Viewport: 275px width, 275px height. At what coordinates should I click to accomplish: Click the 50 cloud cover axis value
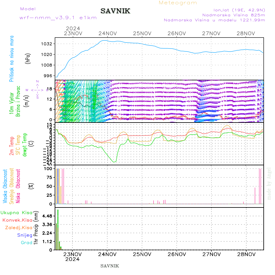point(50,186)
